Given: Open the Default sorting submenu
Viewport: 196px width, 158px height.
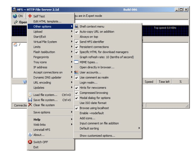Looking at the screenshot, I should [108, 128].
